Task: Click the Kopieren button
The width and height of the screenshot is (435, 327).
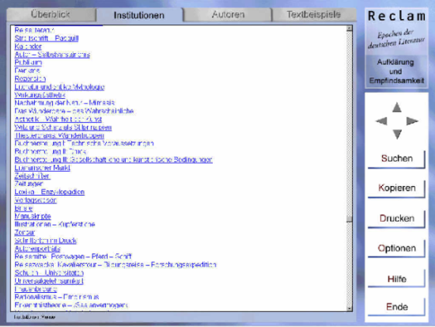Action: 396,188
